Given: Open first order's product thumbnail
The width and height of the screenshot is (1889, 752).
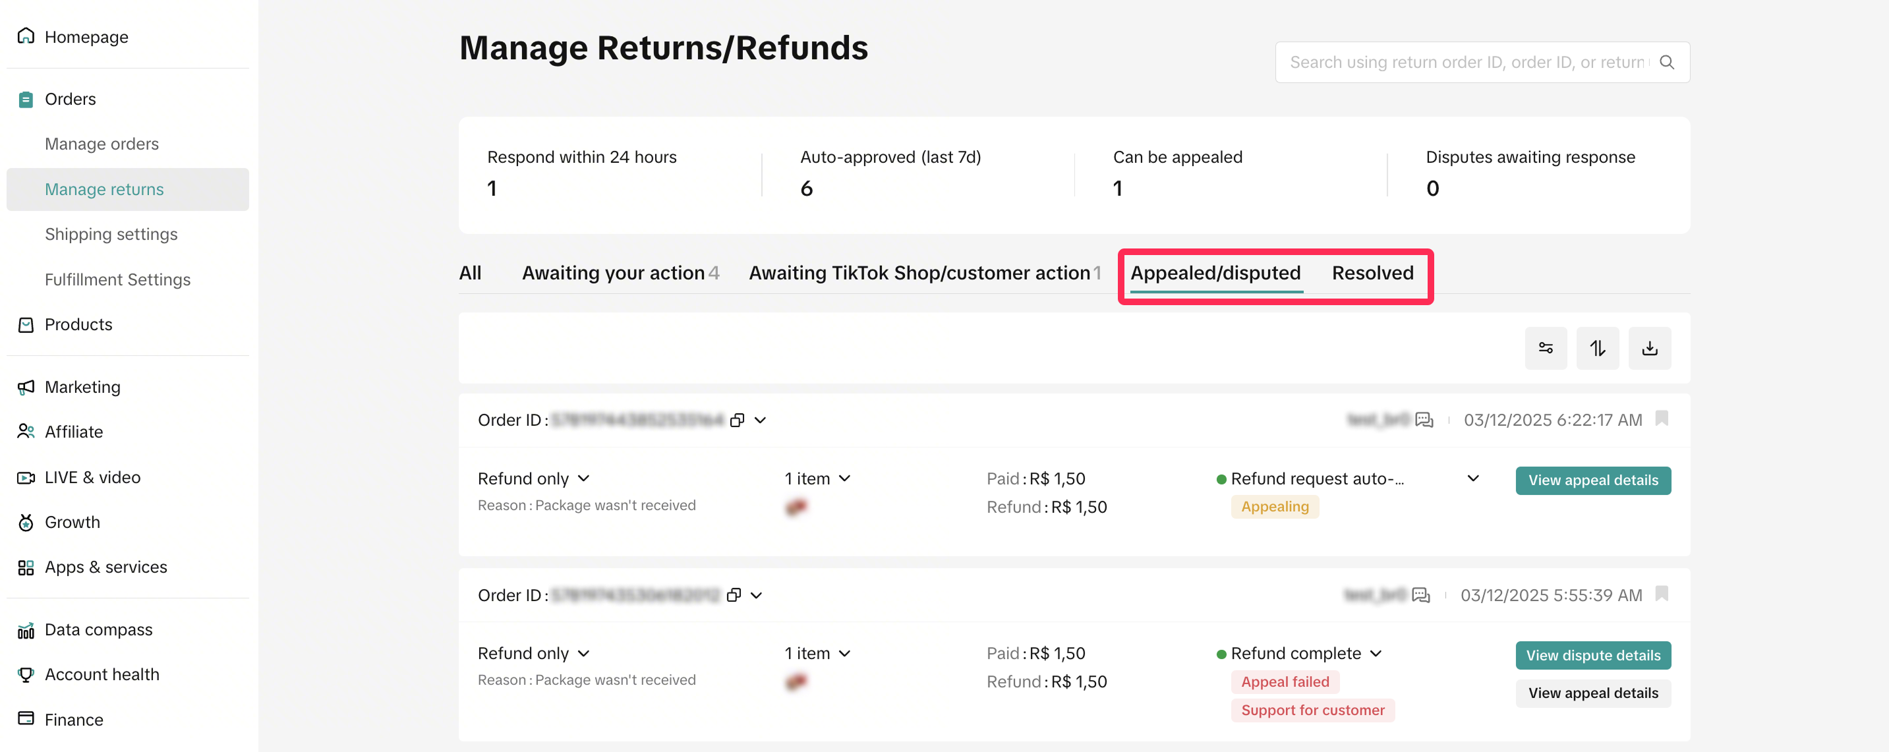Looking at the screenshot, I should (x=796, y=506).
